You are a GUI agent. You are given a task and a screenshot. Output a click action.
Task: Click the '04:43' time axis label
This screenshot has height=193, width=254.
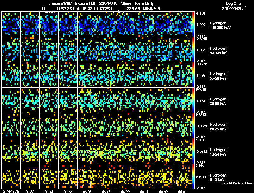[49, 191]
